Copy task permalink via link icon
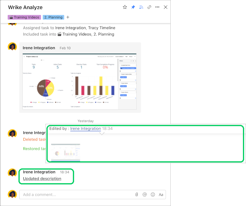Screen dimensions: 246x206 click(x=149, y=7)
